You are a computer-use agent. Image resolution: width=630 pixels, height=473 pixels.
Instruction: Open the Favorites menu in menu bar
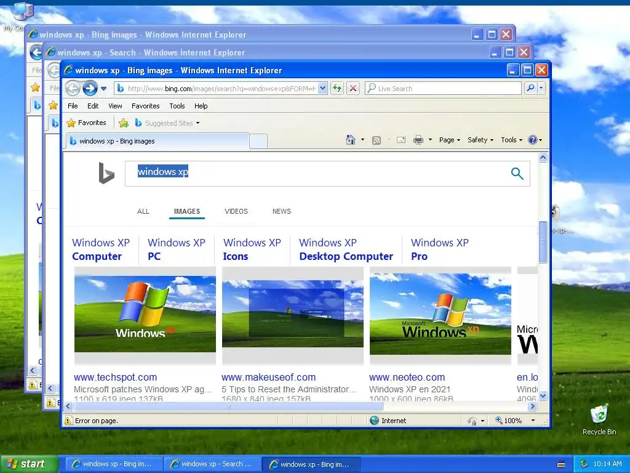(145, 106)
